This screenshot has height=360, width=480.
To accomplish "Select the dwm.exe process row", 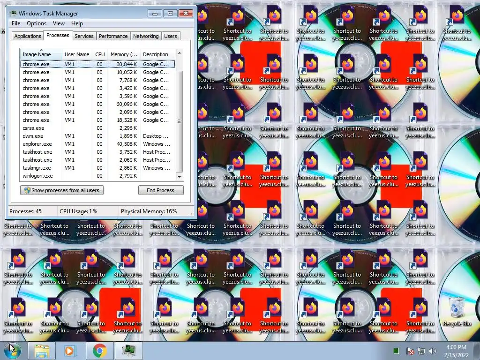I will click(97, 136).
